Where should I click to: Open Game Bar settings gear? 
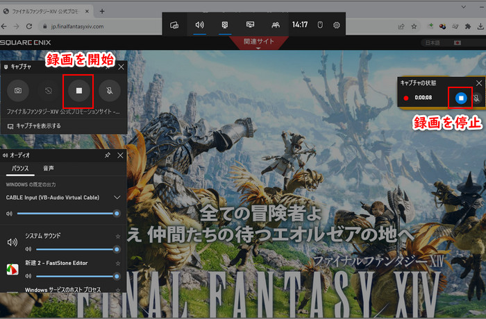[337, 24]
